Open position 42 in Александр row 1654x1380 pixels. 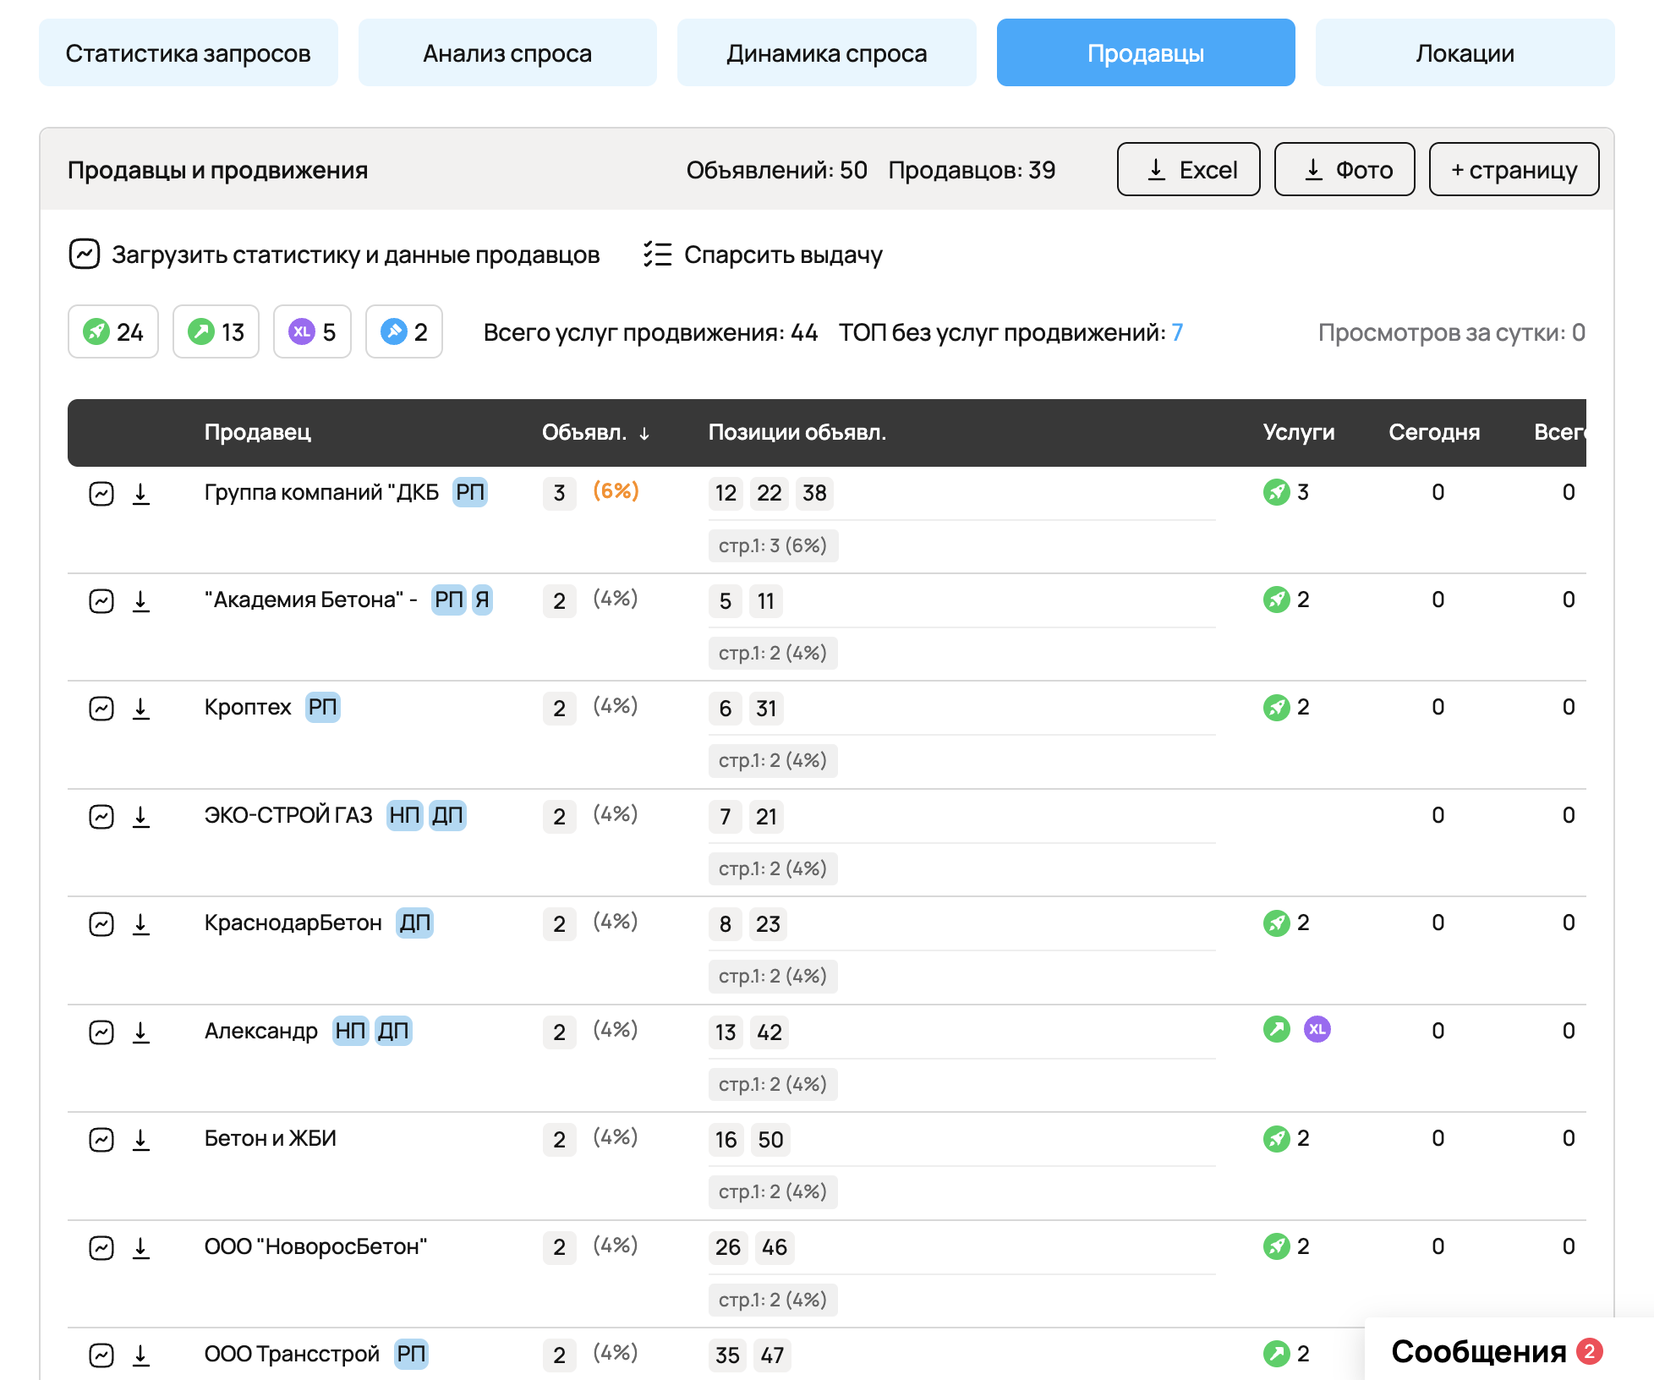pos(769,1032)
